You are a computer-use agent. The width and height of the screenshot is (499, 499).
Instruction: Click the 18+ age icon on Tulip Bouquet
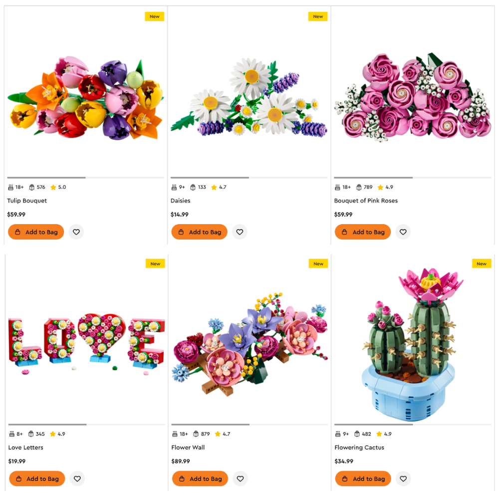point(10,187)
